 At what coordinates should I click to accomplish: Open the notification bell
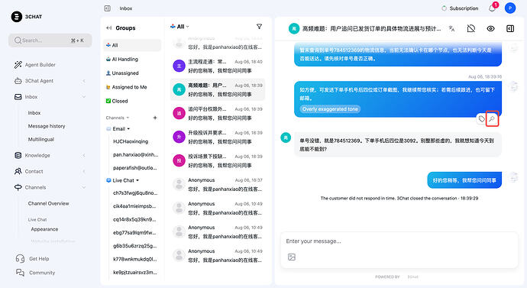click(492, 8)
